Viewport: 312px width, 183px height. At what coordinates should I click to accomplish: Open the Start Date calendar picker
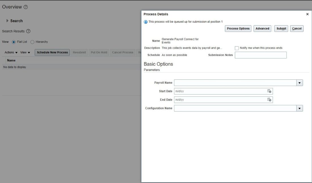coord(269,91)
